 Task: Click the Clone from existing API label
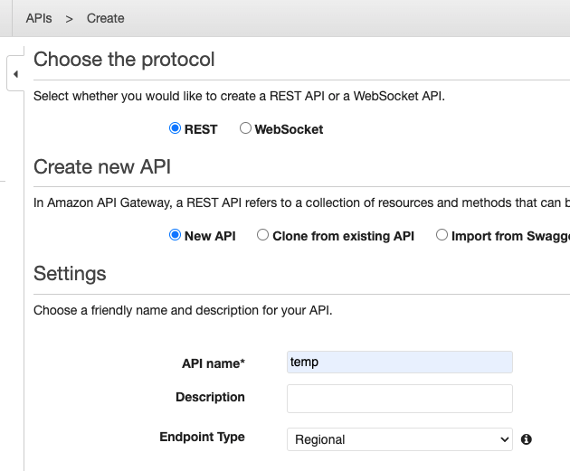(x=343, y=236)
